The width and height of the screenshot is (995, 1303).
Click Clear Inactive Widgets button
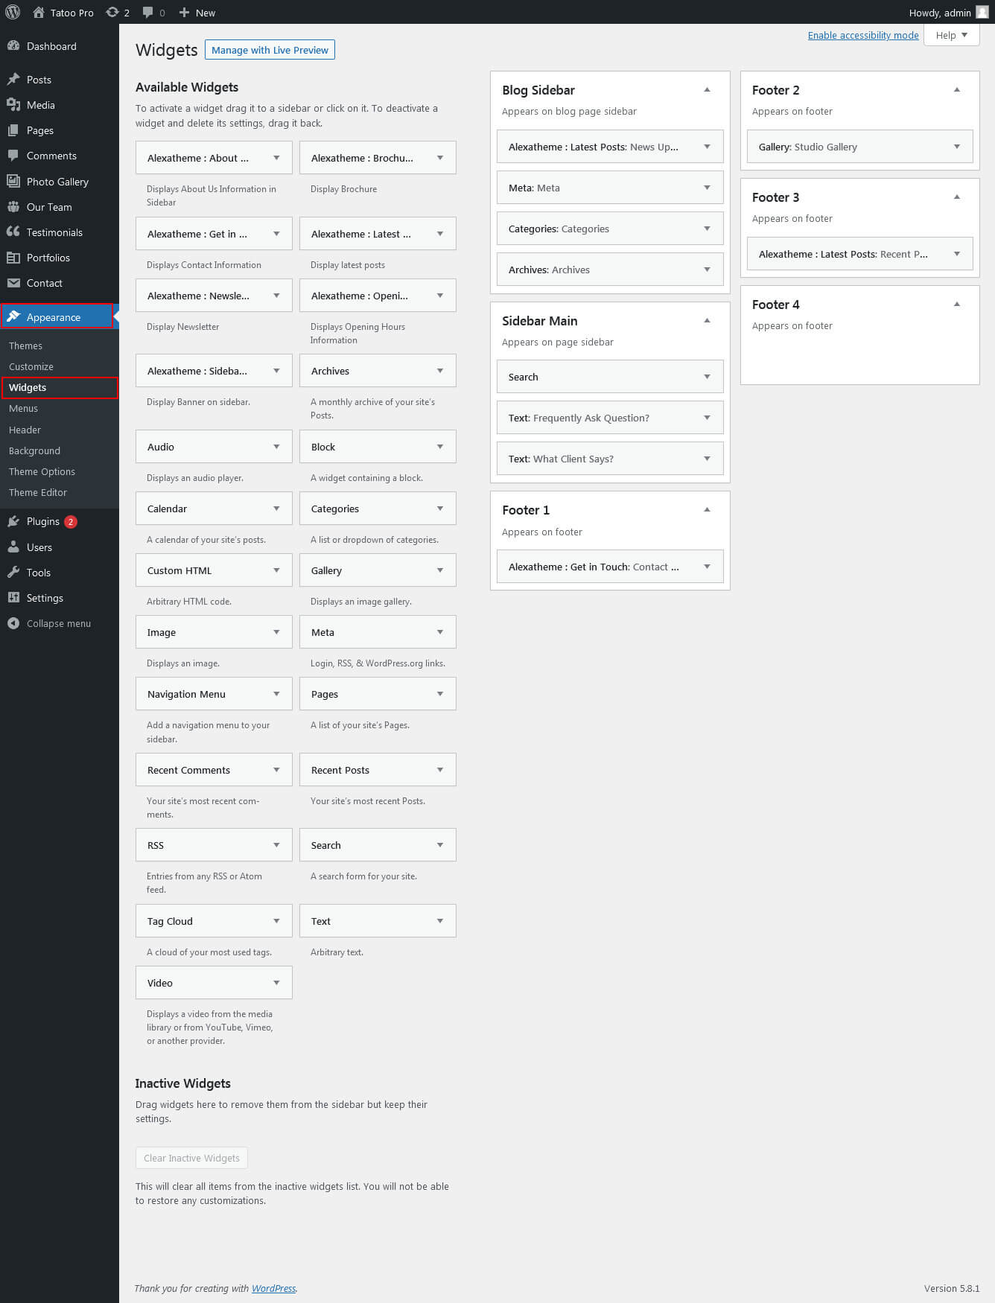[191, 1158]
